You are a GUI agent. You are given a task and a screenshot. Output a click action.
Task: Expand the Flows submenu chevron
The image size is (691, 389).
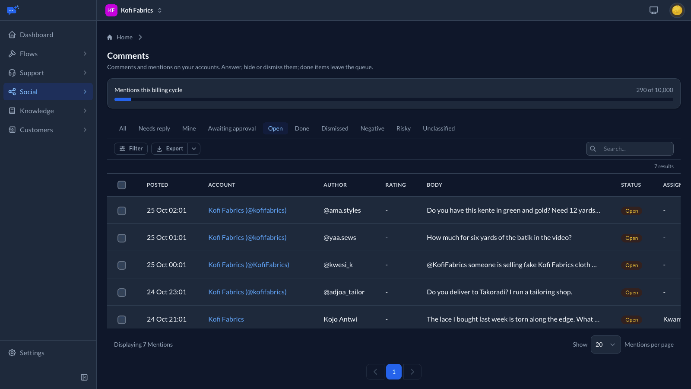85,54
